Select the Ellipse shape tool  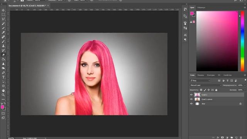[x=3, y=86]
